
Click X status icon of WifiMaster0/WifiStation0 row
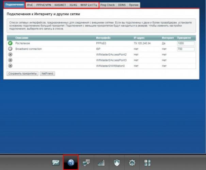pyautogui.click(x=10, y=66)
